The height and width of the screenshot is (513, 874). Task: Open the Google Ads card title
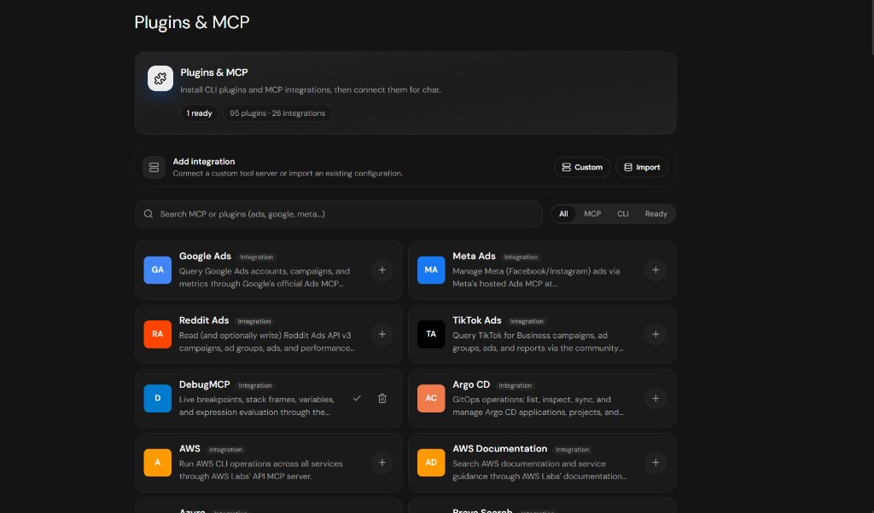pos(205,256)
